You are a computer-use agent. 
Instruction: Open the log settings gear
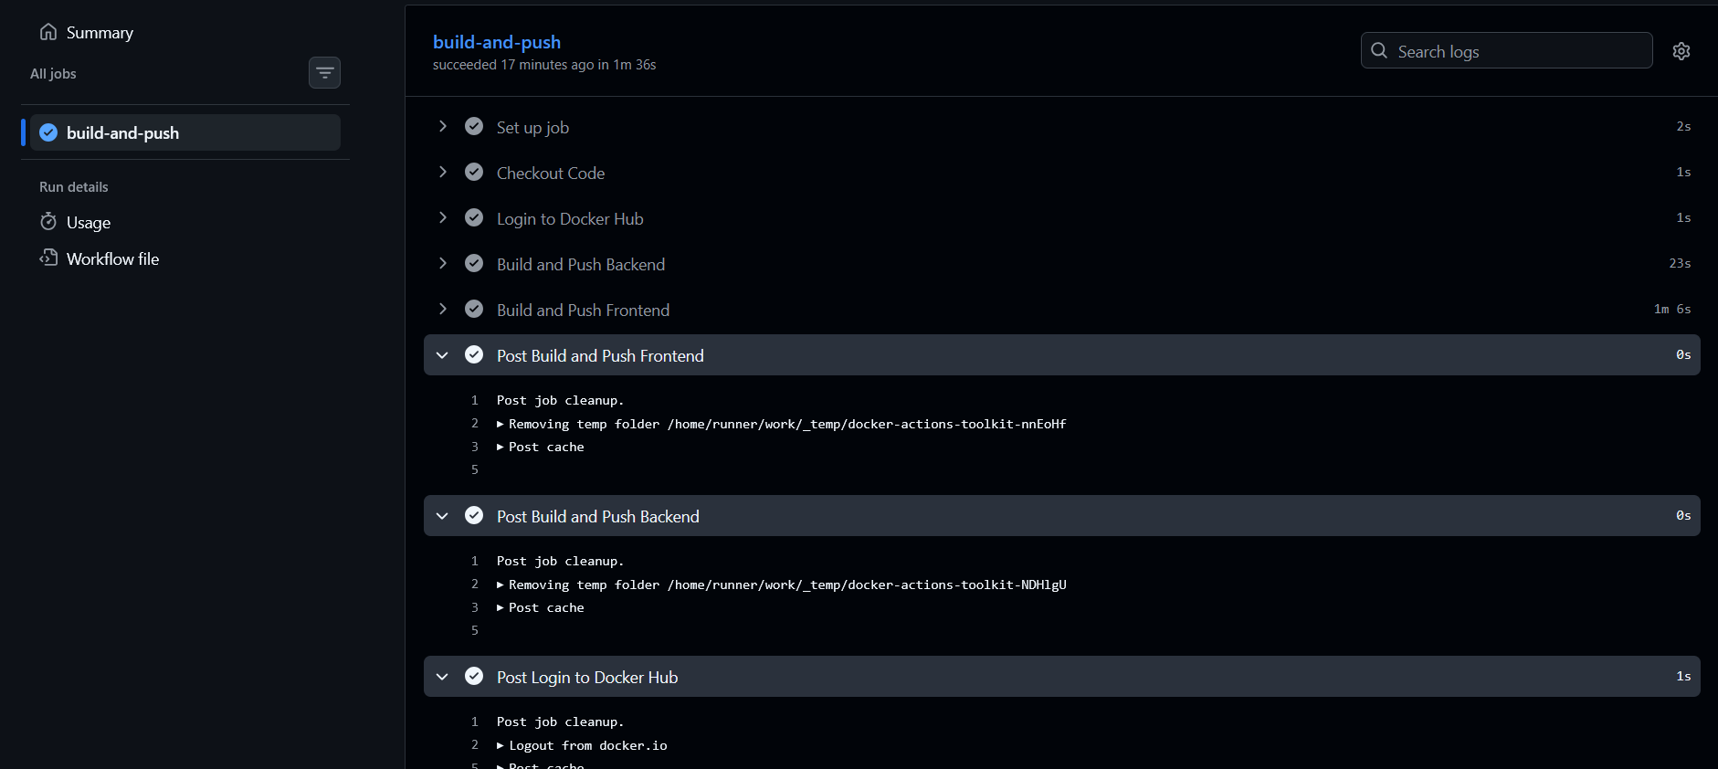pos(1681,50)
